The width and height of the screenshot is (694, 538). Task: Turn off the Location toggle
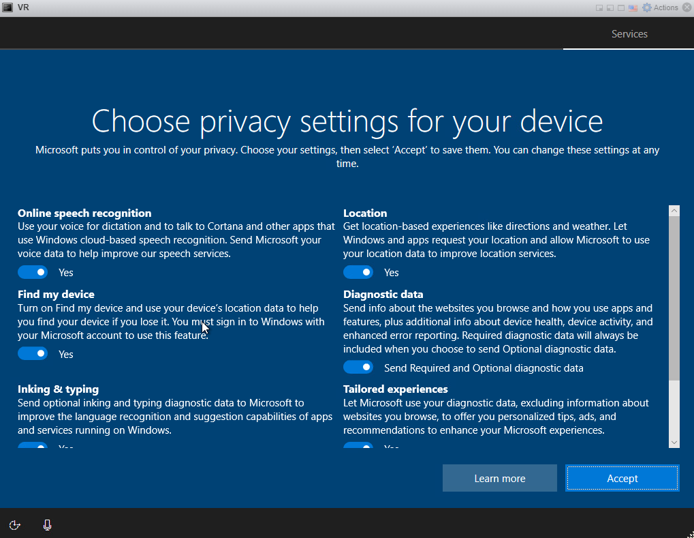[x=358, y=272]
